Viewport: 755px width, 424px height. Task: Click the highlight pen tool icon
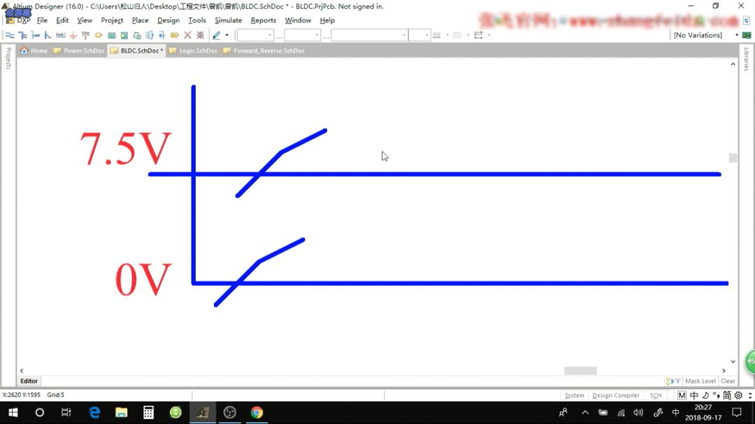tap(216, 35)
